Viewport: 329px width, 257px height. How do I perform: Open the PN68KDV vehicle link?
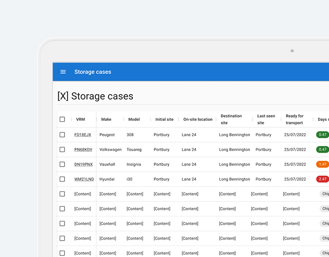(83, 149)
